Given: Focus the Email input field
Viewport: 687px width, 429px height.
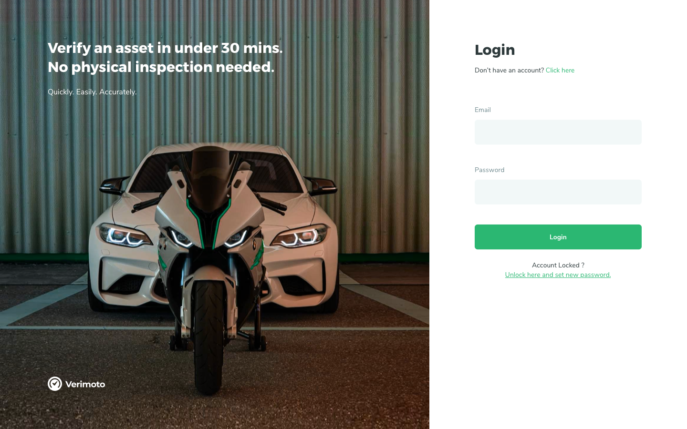Looking at the screenshot, I should pos(558,132).
